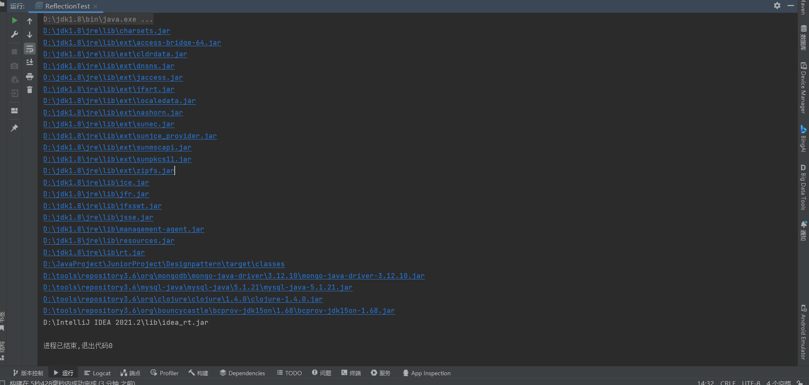
Task: Click the indent spaces indicator in status bar
Action: (x=778, y=382)
